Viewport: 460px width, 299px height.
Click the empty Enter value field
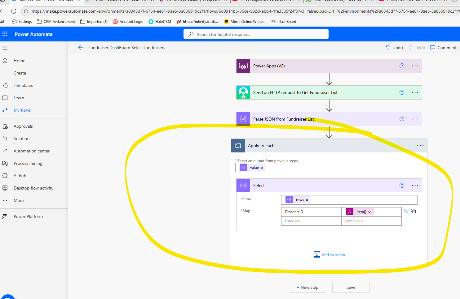(x=371, y=221)
